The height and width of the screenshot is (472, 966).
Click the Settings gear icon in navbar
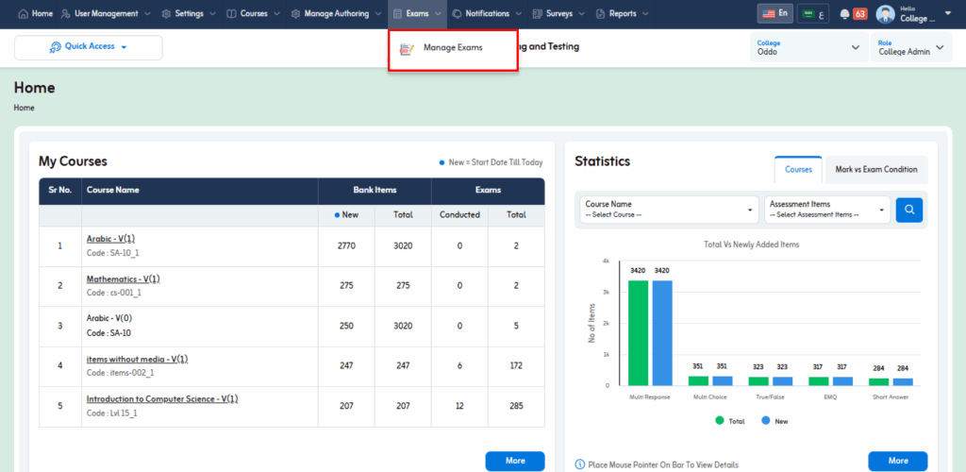pyautogui.click(x=166, y=14)
